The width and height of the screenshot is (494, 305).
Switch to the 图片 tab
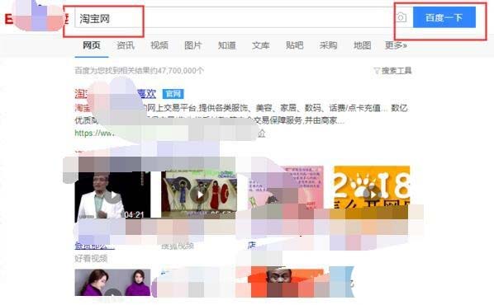tap(192, 45)
